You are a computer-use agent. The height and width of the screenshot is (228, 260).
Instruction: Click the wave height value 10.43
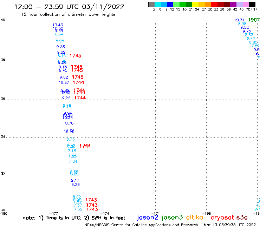58,25
